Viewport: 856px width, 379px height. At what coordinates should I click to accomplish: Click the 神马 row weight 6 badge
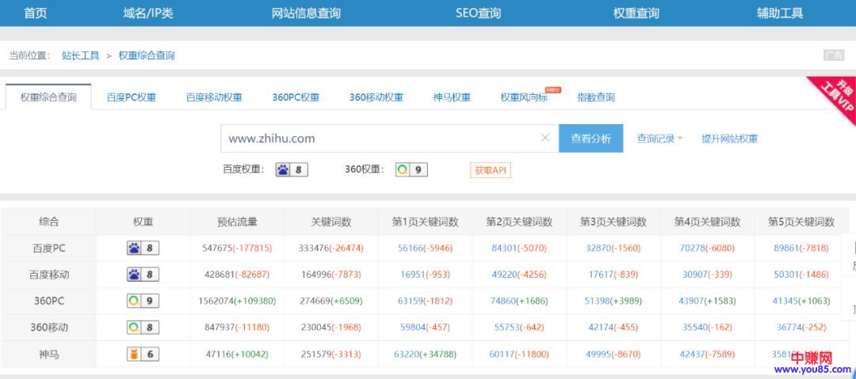pyautogui.click(x=143, y=354)
